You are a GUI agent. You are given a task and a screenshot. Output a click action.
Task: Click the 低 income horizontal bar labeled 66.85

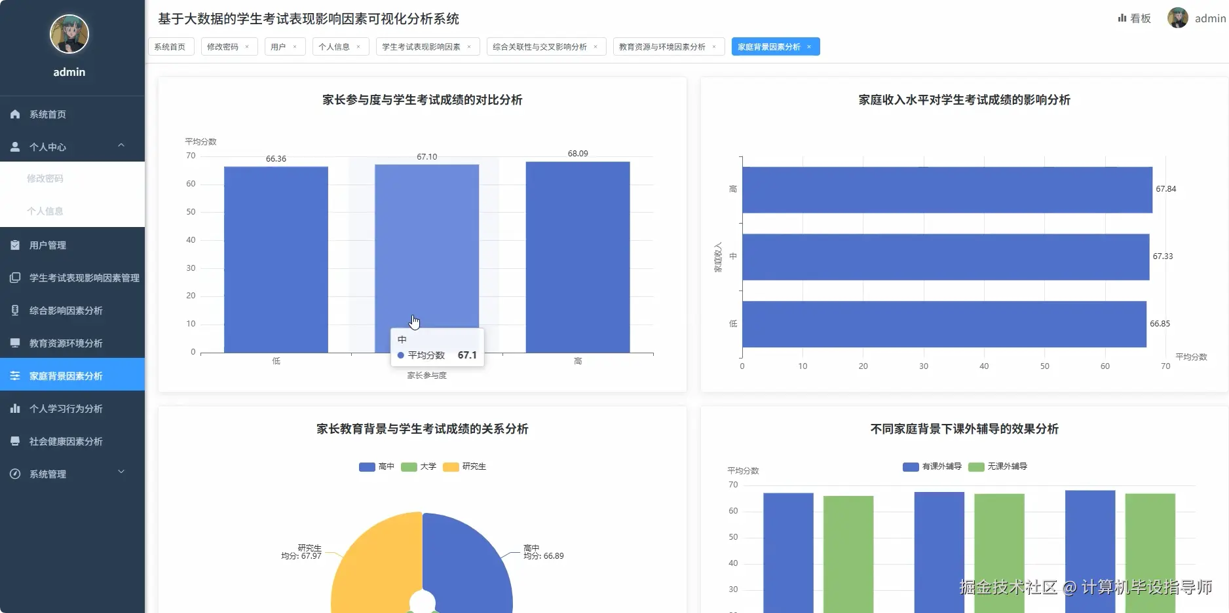[x=944, y=324]
